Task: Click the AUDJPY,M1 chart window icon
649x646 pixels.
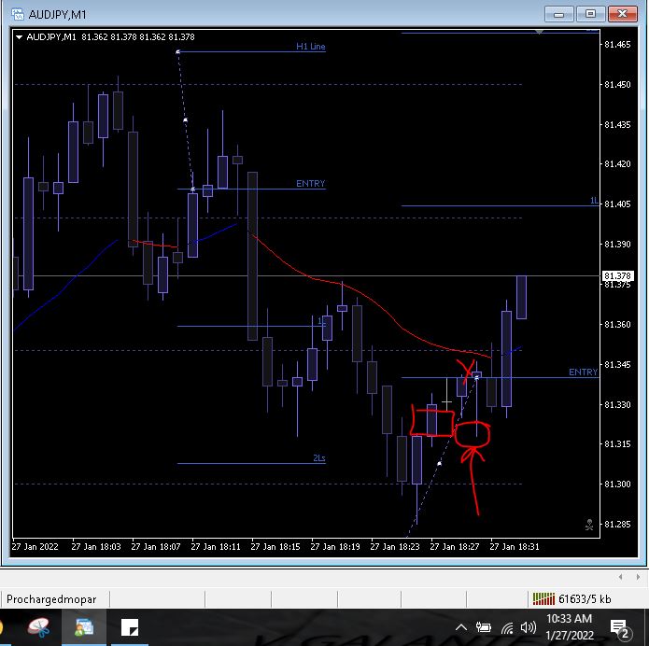Action: tap(18, 15)
